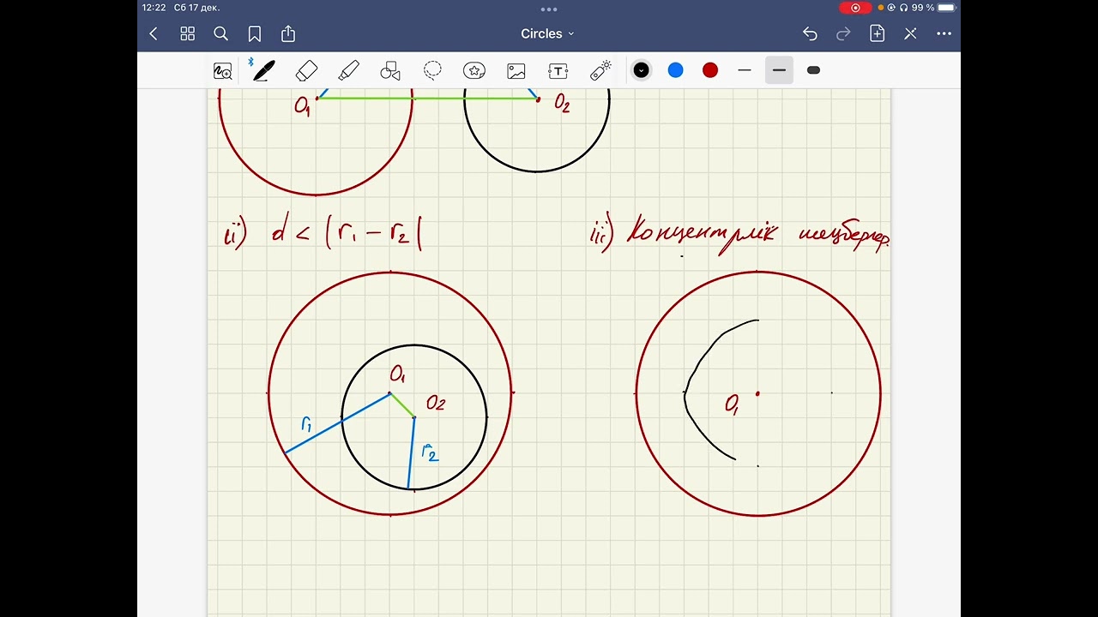The width and height of the screenshot is (1098, 617).
Task: Open the more options ellipsis menu
Action: coord(944,33)
